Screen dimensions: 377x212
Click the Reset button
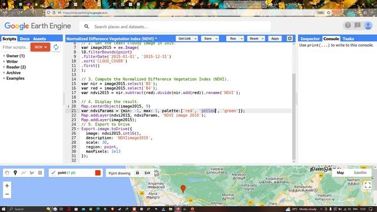254,38
